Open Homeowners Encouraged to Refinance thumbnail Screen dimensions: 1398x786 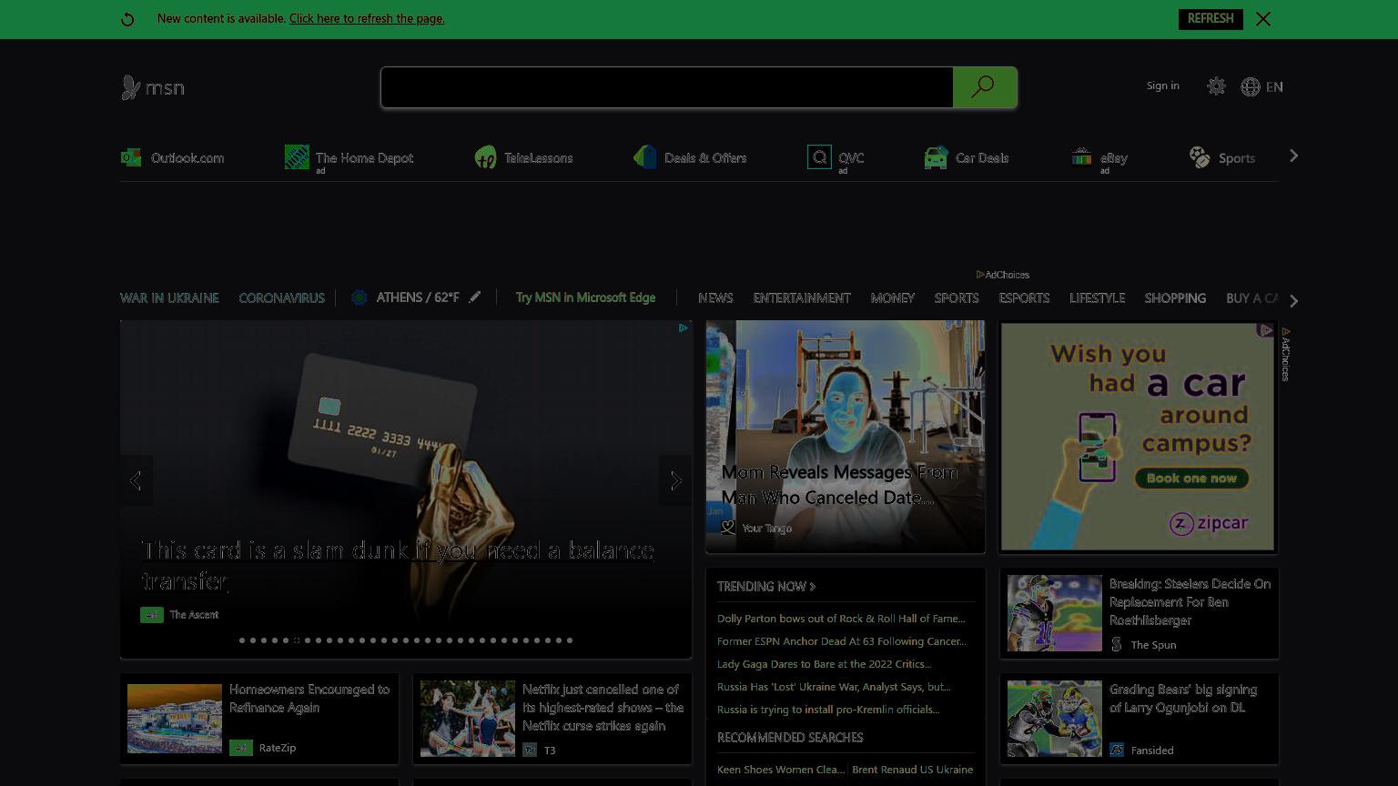175,719
